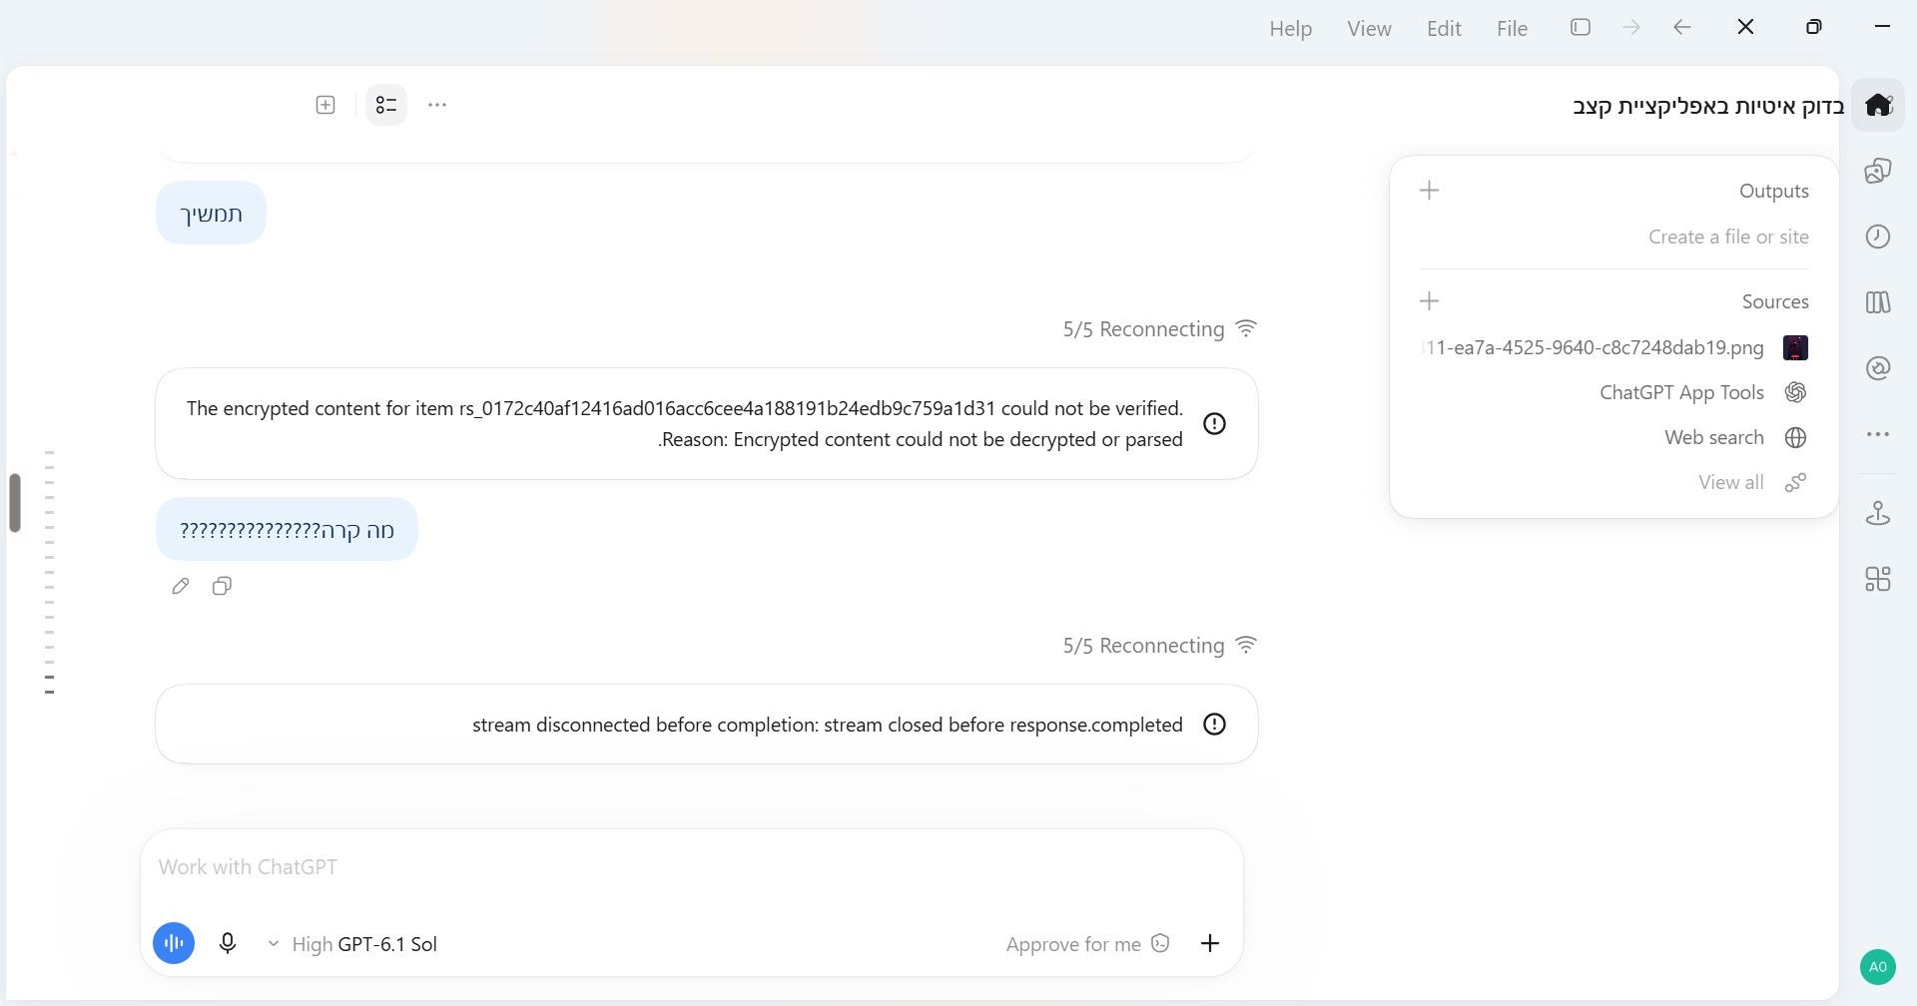Click 'View all' sources
Screen dimensions: 1917x1006
(x=1752, y=482)
